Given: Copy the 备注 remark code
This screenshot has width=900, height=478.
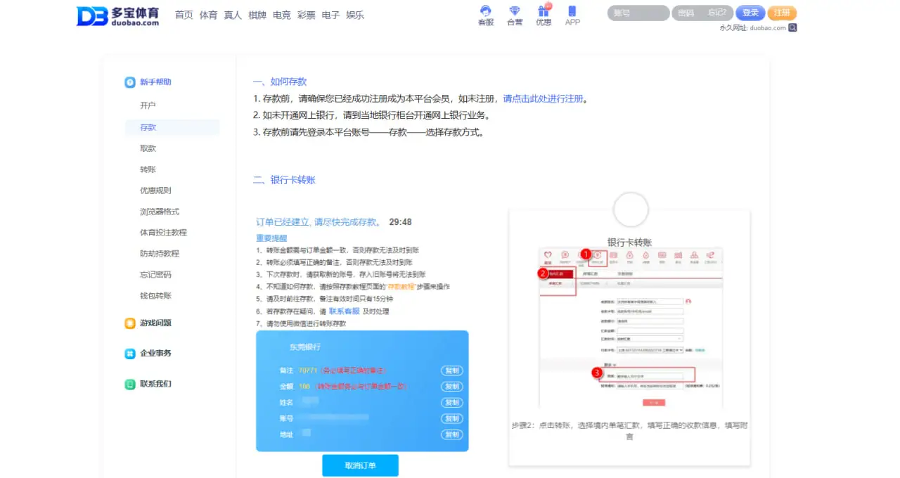Looking at the screenshot, I should 452,370.
